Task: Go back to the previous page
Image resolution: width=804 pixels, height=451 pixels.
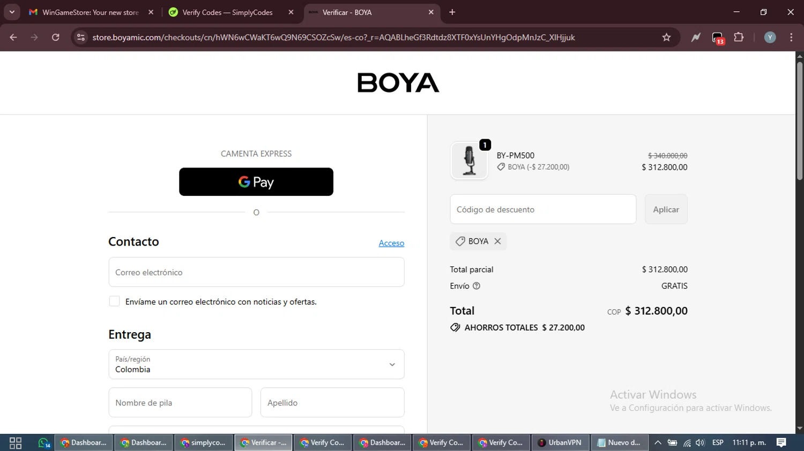Action: (x=13, y=37)
